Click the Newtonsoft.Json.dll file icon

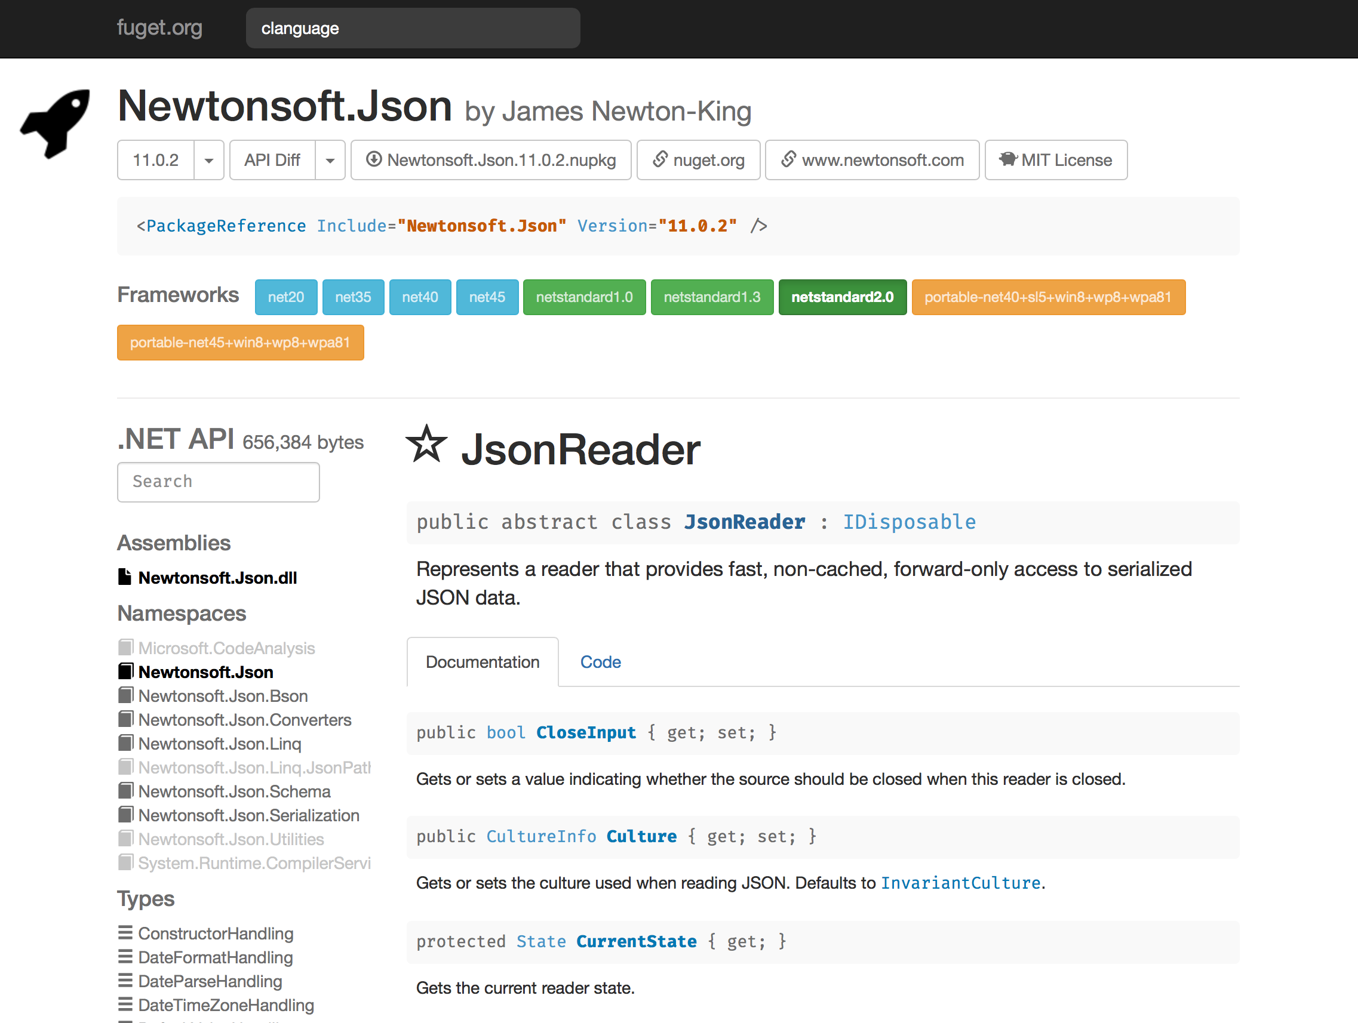(x=125, y=577)
